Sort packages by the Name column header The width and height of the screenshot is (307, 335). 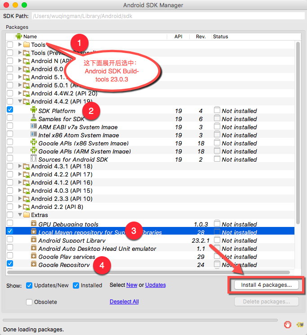[x=90, y=36]
